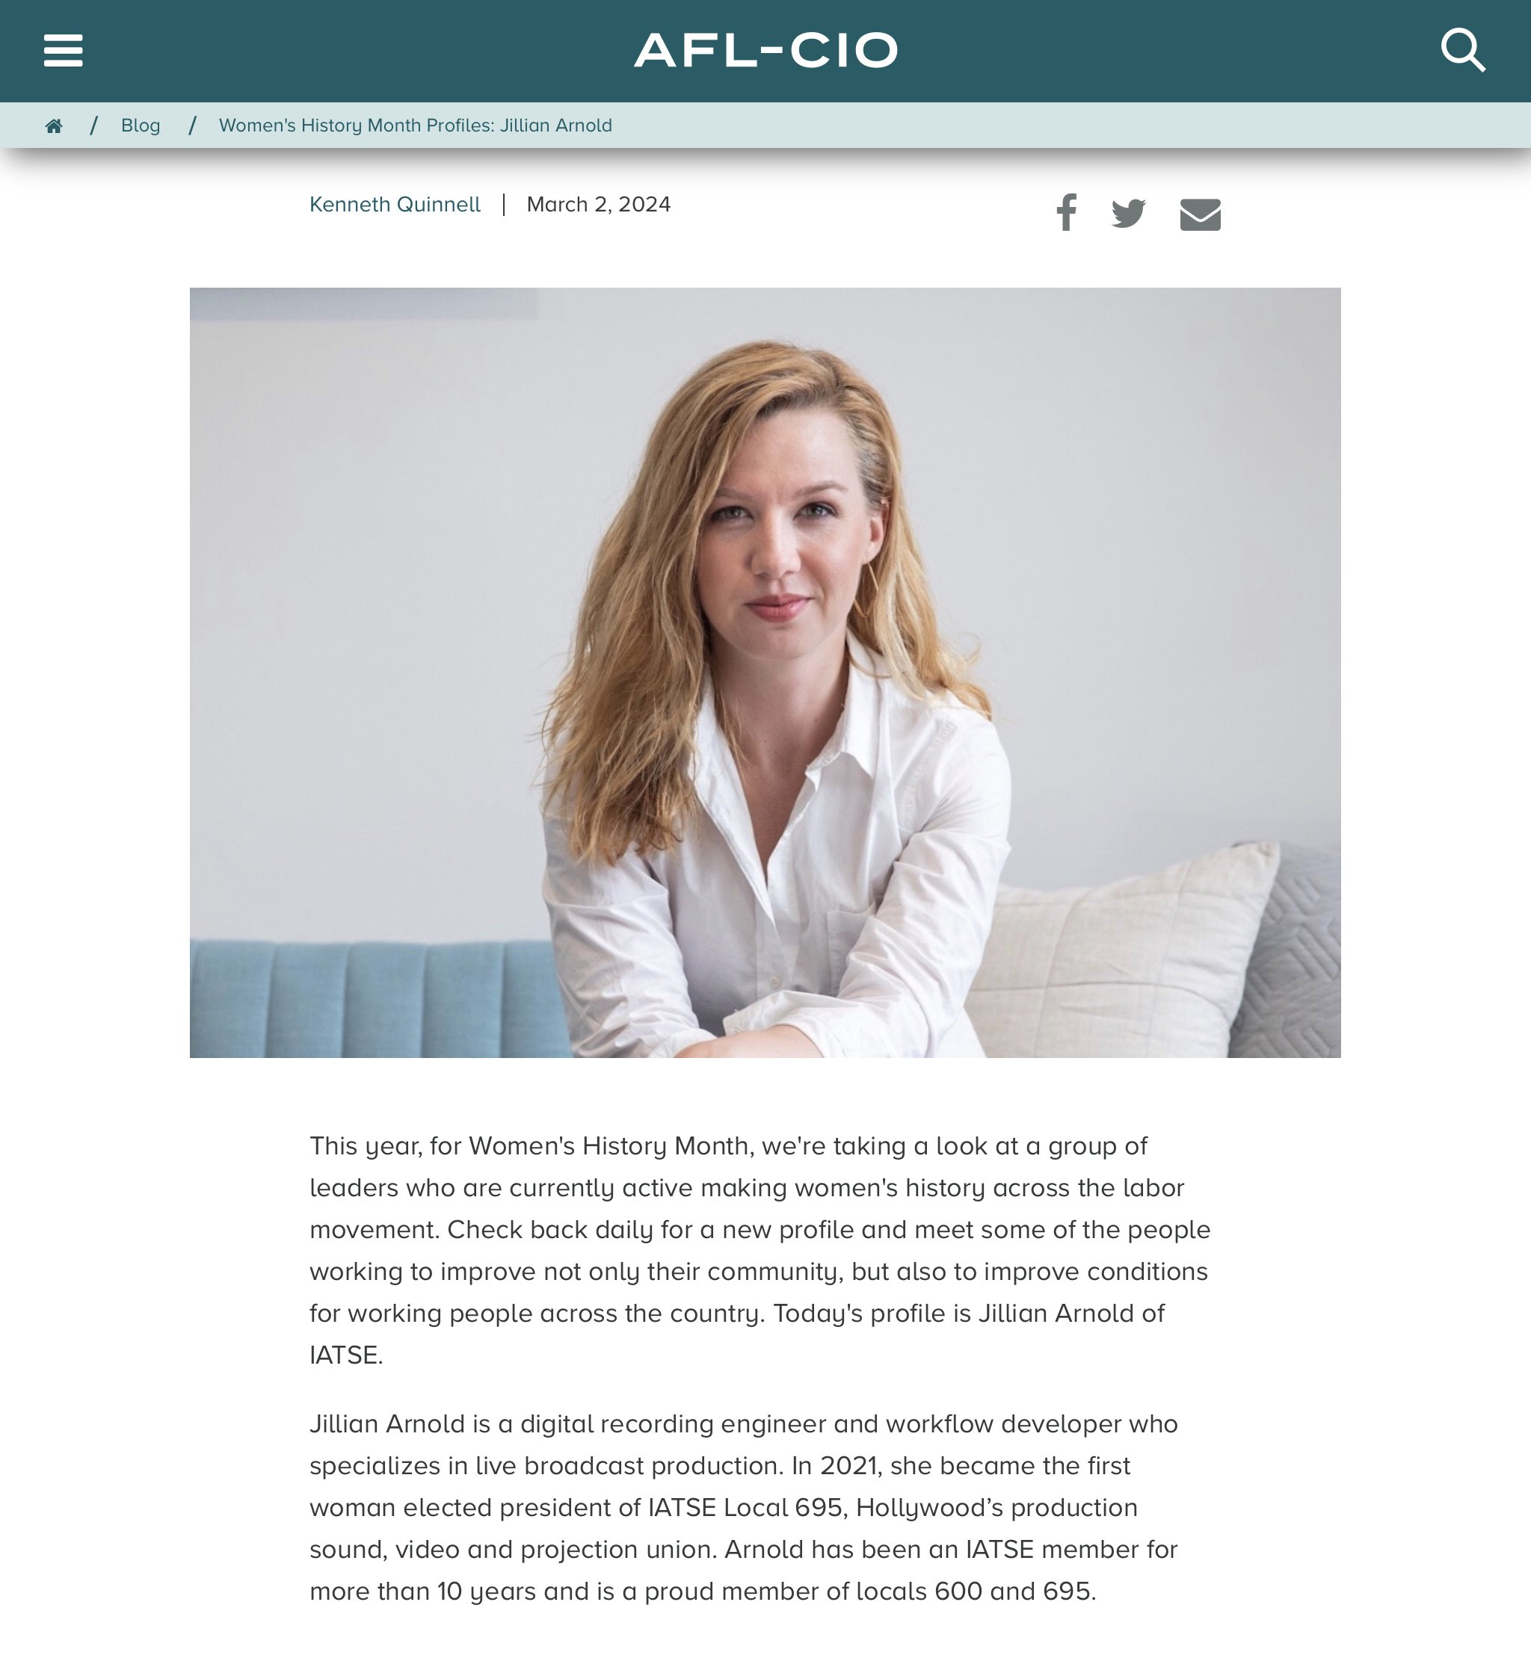Viewport: 1531px width, 1664px height.
Task: Share the article on Facebook
Action: click(1066, 212)
